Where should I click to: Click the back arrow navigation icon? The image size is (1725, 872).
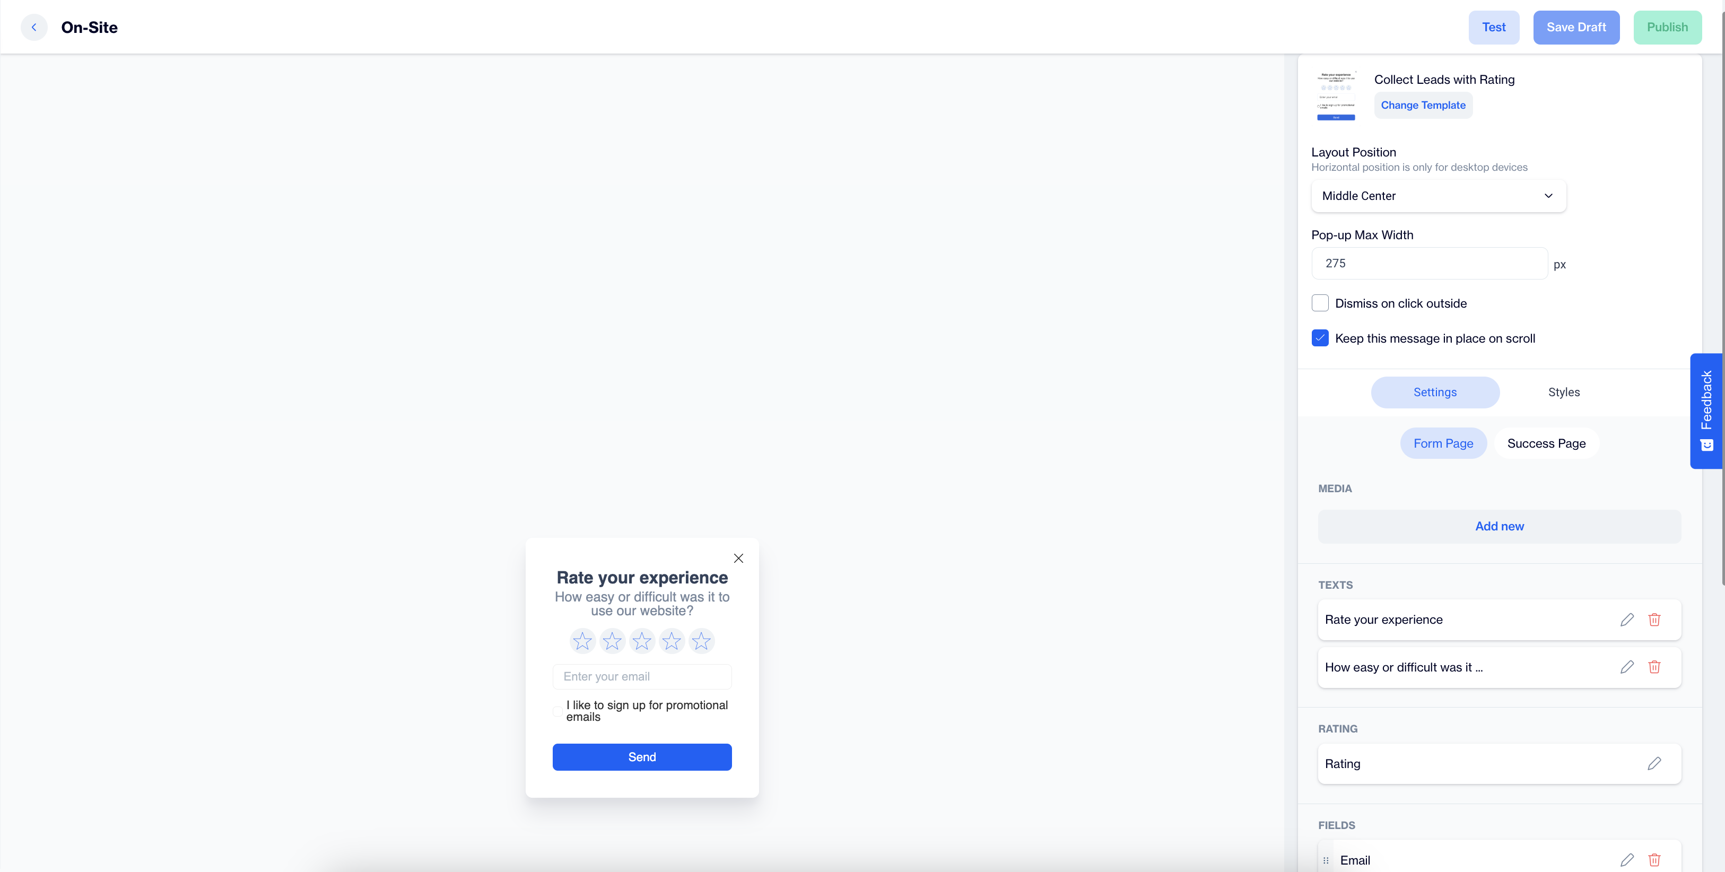[33, 25]
